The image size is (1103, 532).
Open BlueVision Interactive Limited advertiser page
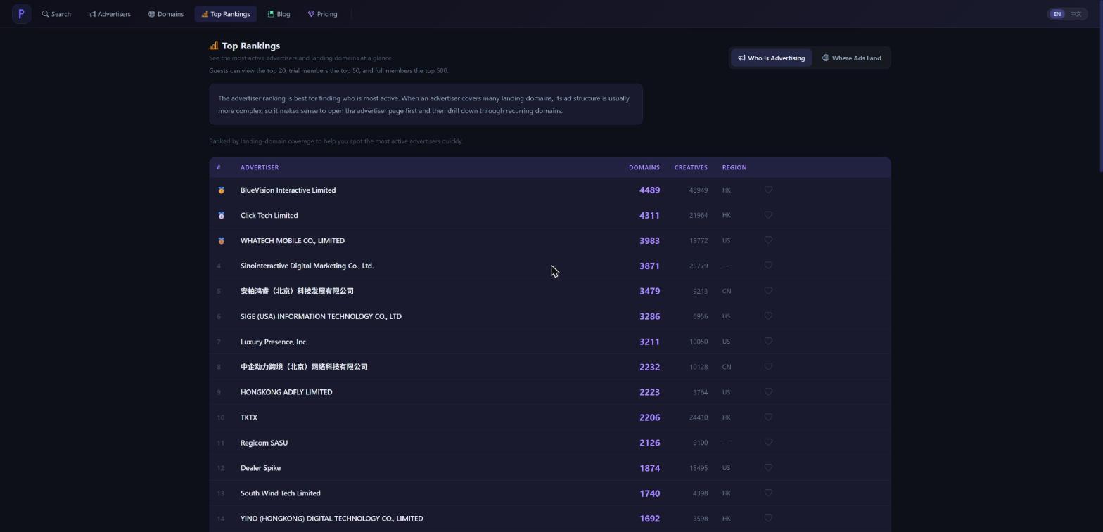click(288, 190)
